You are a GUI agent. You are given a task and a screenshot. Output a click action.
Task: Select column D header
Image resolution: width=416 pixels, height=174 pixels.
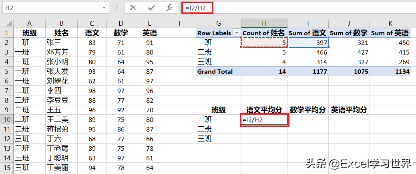click(x=121, y=23)
